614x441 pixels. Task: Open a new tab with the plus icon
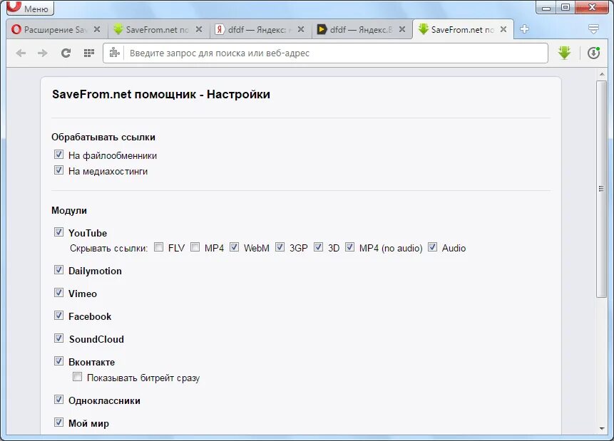point(524,29)
